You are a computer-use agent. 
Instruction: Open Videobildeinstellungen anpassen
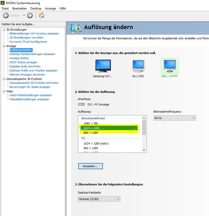(29, 99)
